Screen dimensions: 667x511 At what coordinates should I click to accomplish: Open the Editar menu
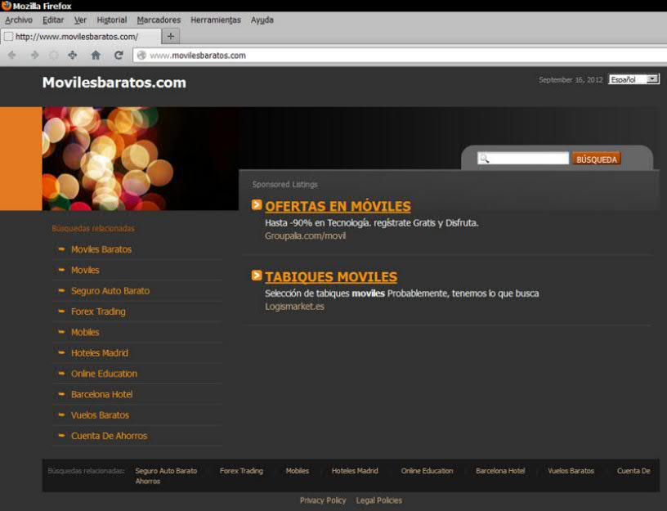(53, 20)
